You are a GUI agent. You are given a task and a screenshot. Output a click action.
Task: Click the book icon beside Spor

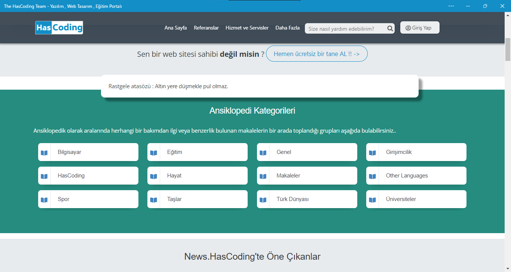coord(44,200)
